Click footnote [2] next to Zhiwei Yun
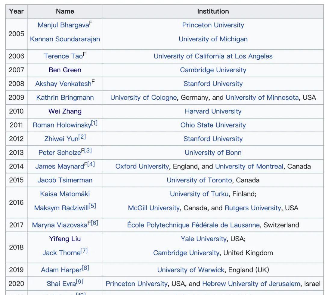Screen dimensions: 325x295 [x=82, y=137]
